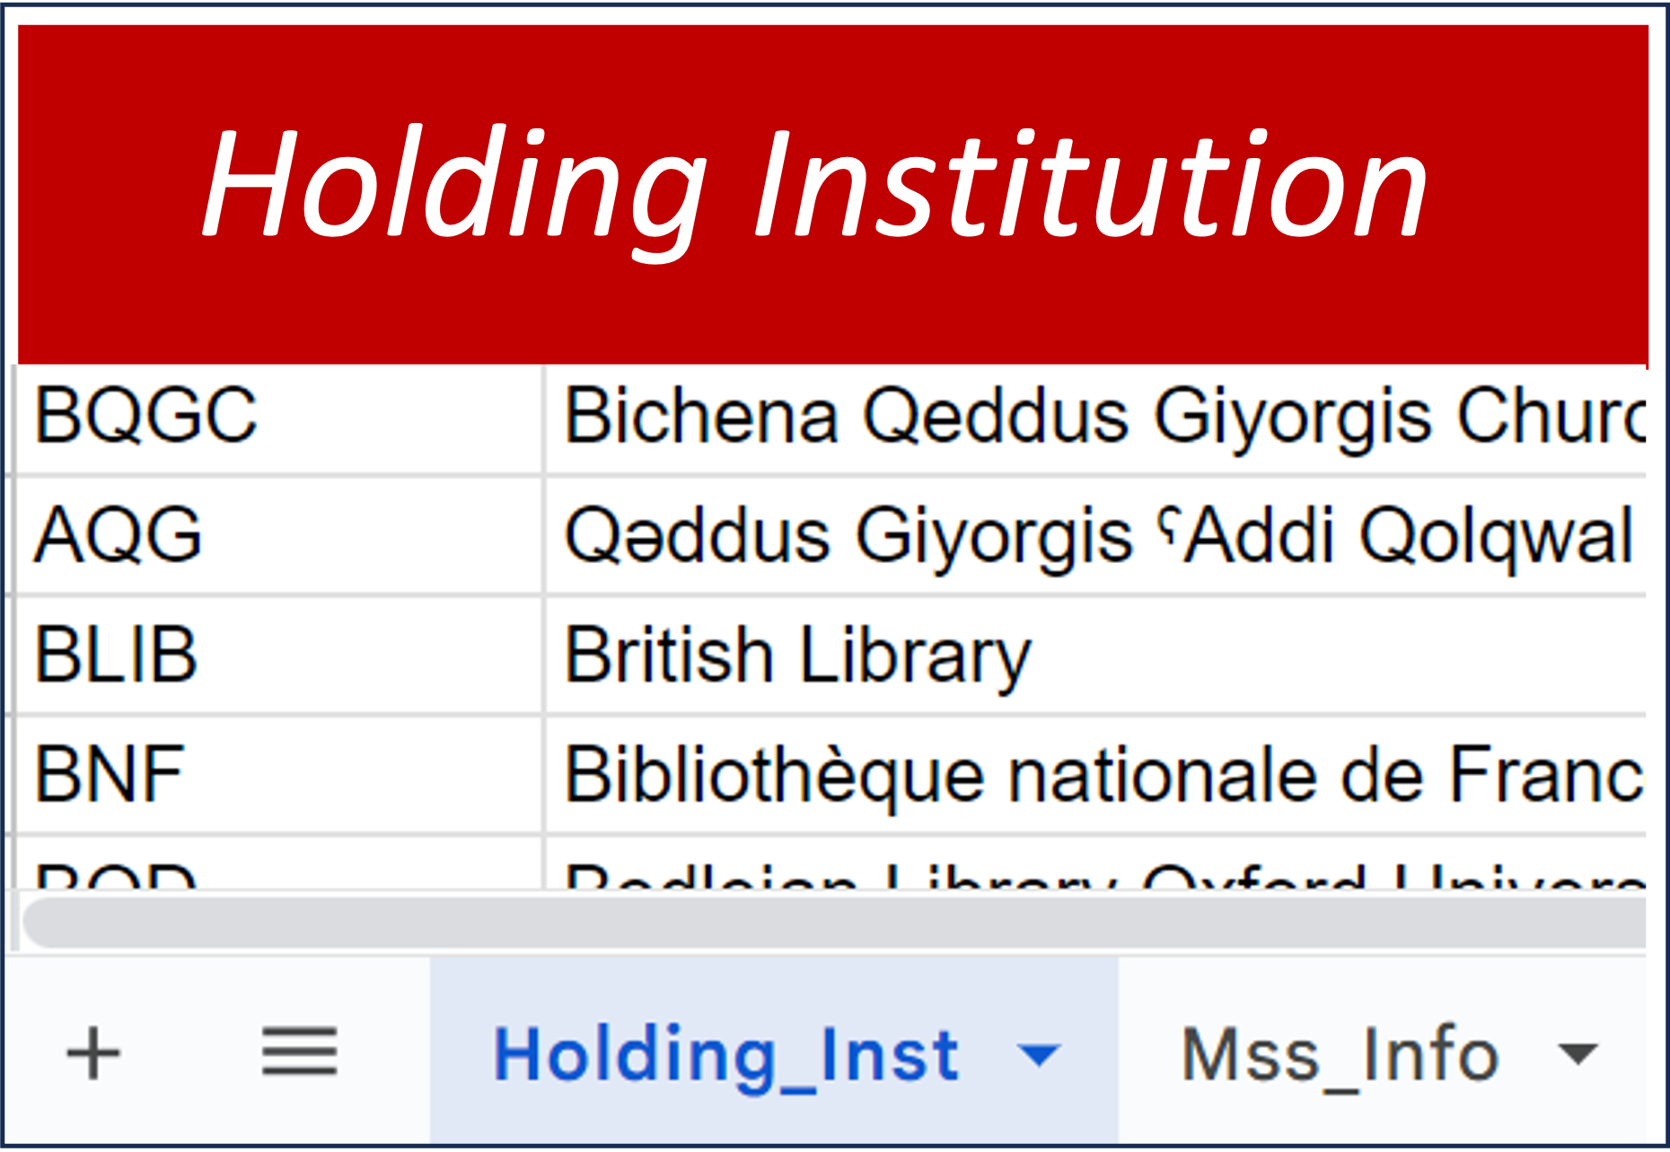Click the Holding Institution header title
The height and width of the screenshot is (1152, 1670).
tap(814, 186)
